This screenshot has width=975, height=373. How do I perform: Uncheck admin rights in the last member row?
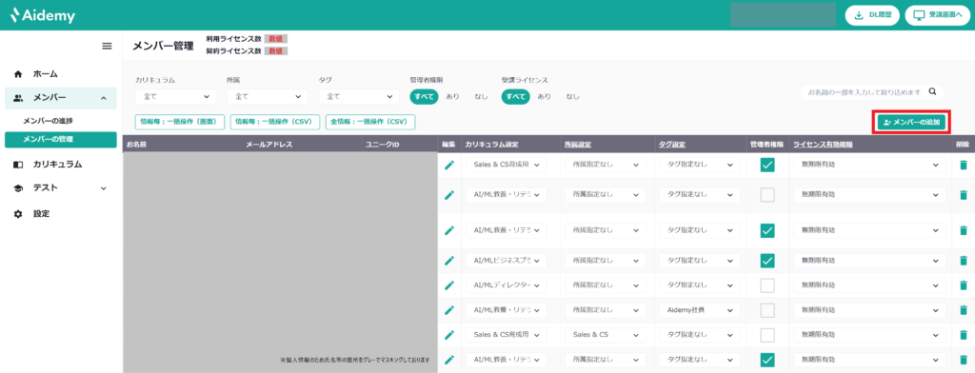767,360
